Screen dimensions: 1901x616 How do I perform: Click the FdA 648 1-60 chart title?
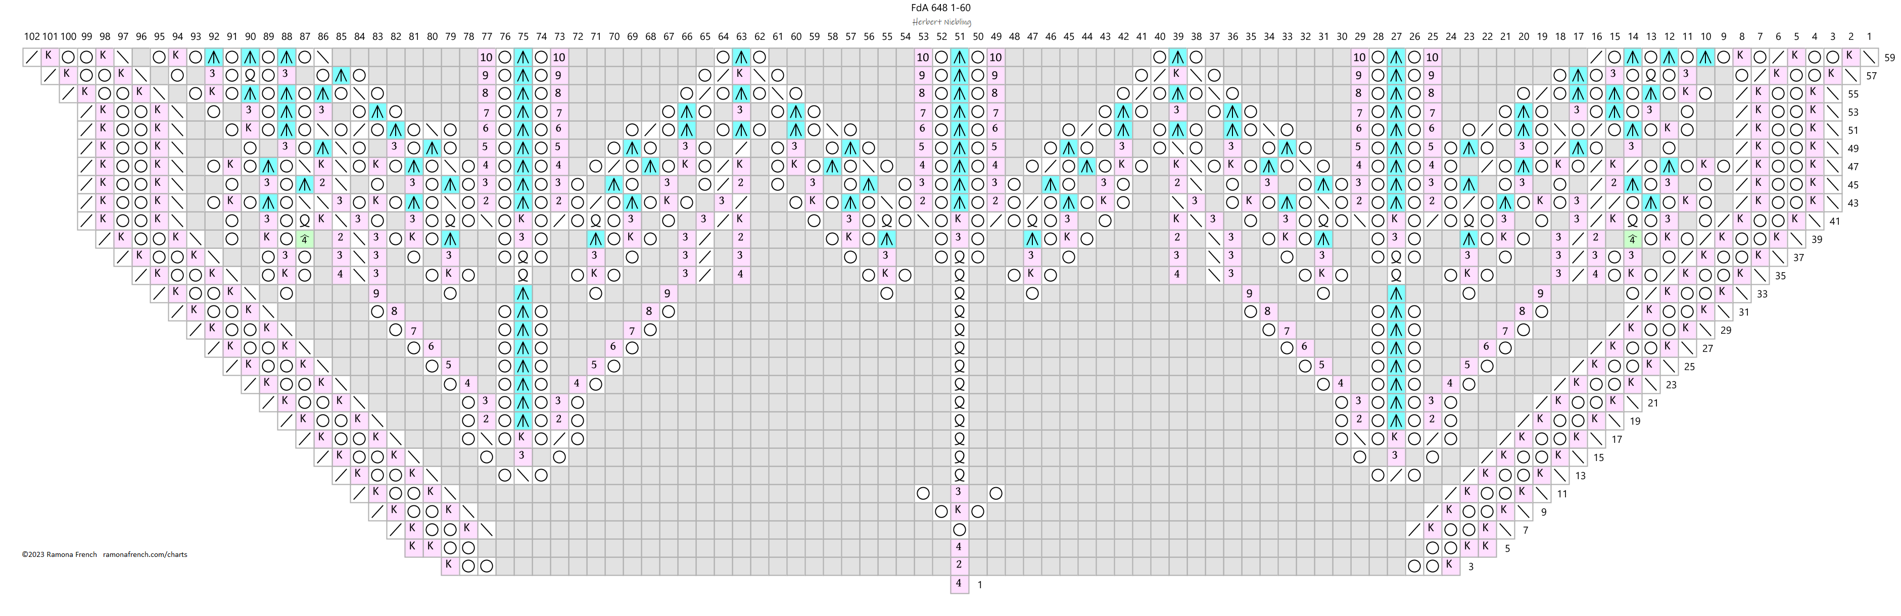click(x=941, y=8)
